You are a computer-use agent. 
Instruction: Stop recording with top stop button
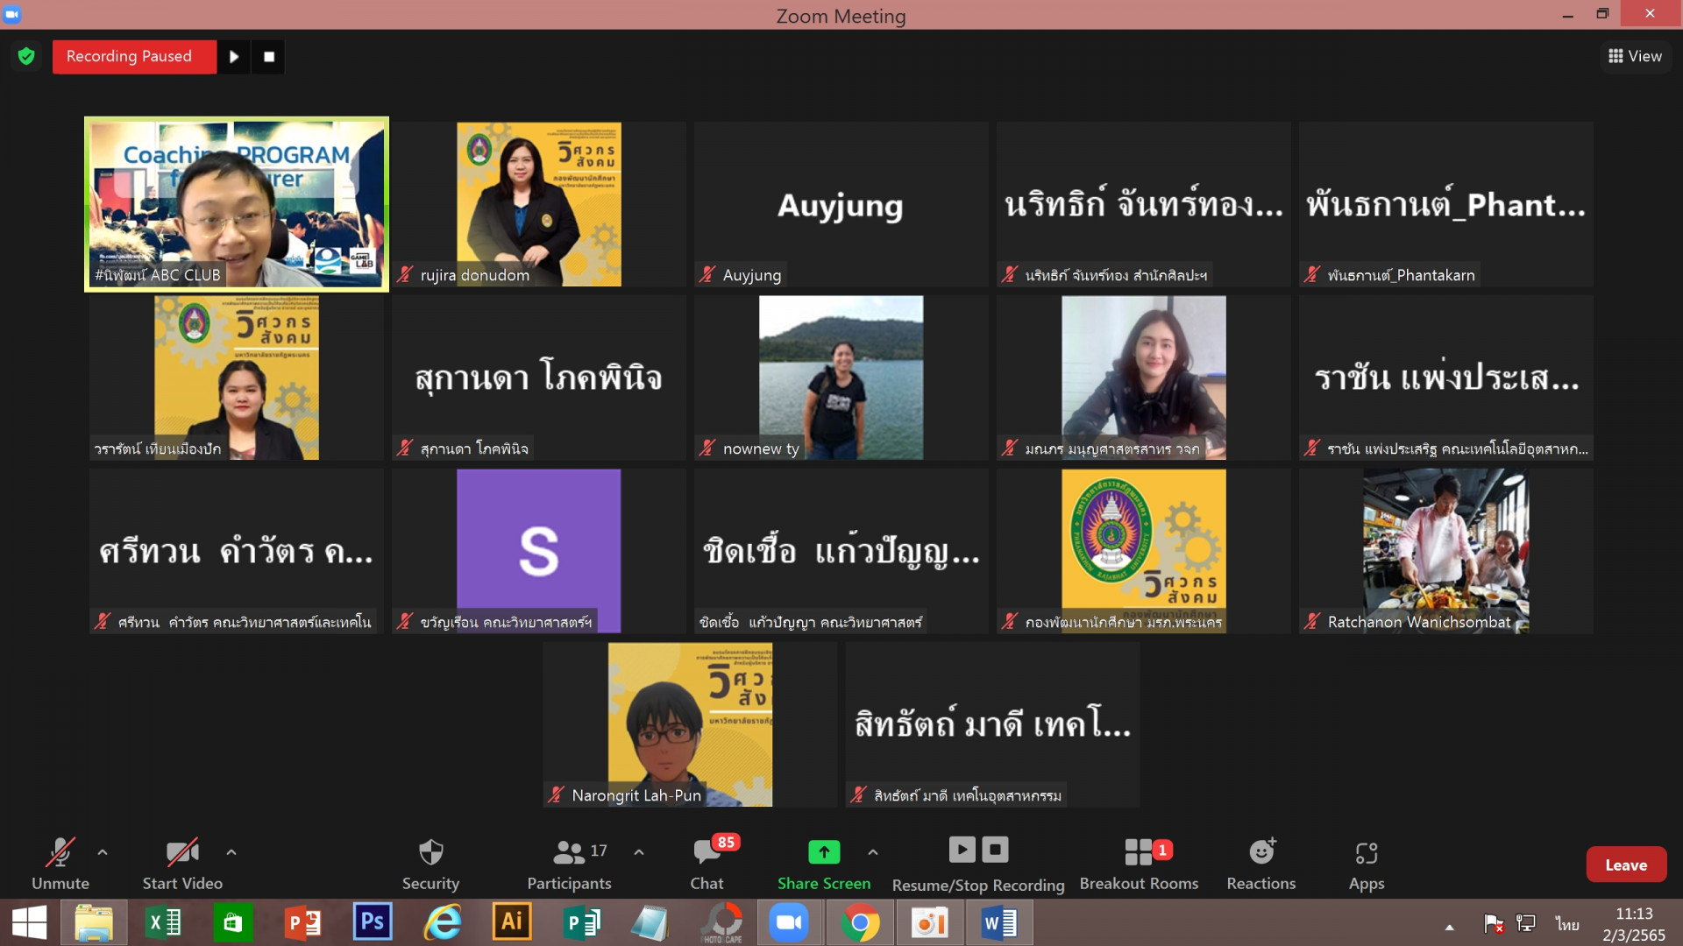[268, 56]
